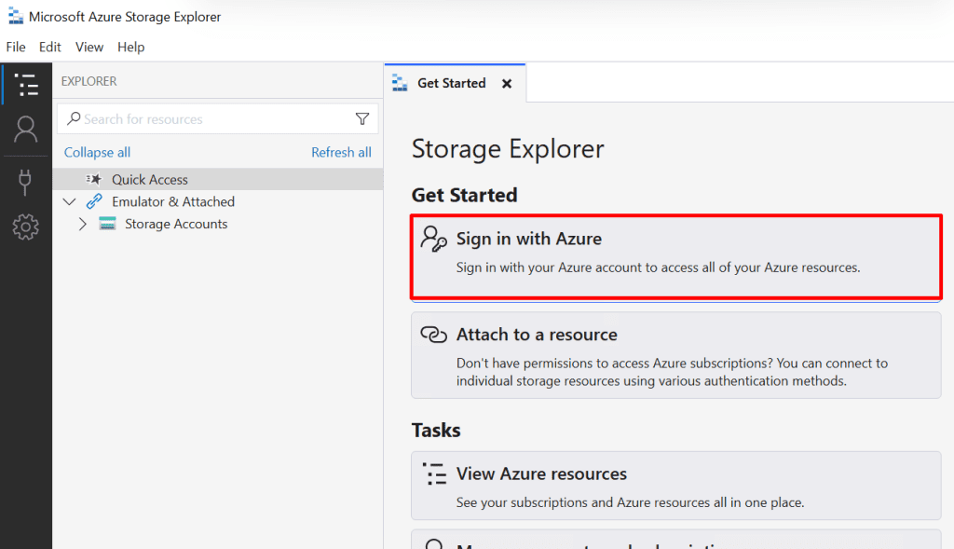Collapse the Emulator & Attached node
Image resolution: width=954 pixels, height=549 pixels.
[x=69, y=201]
